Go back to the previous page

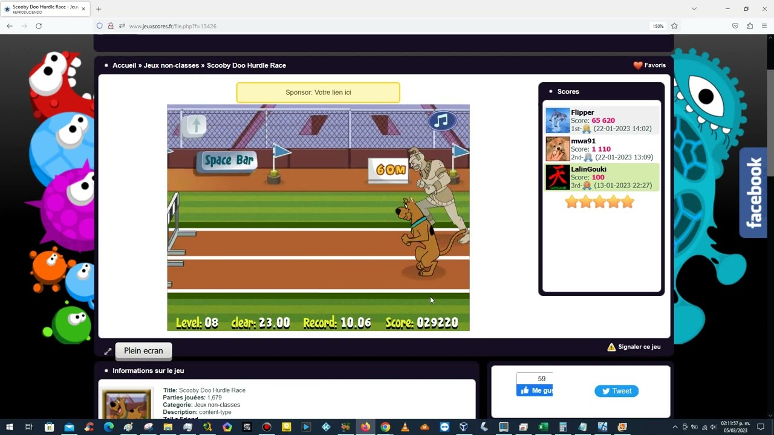[x=10, y=26]
